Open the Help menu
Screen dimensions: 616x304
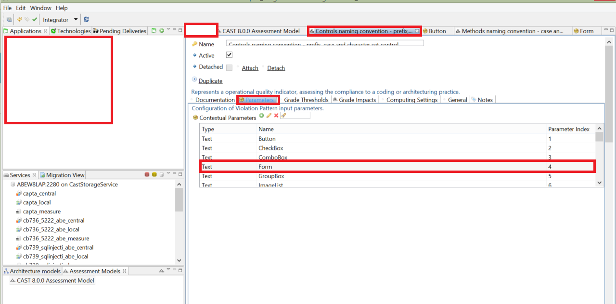(x=62, y=8)
